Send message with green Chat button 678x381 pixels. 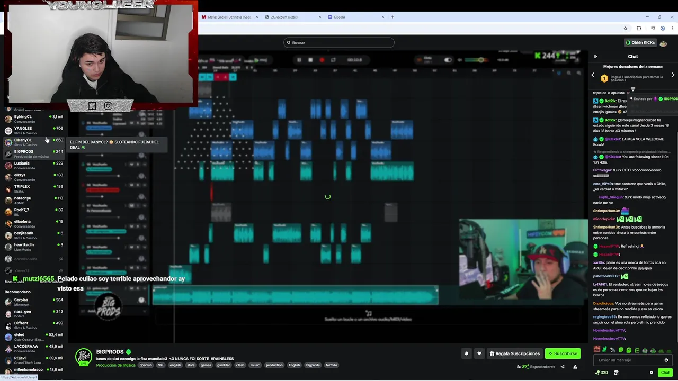(x=665, y=373)
